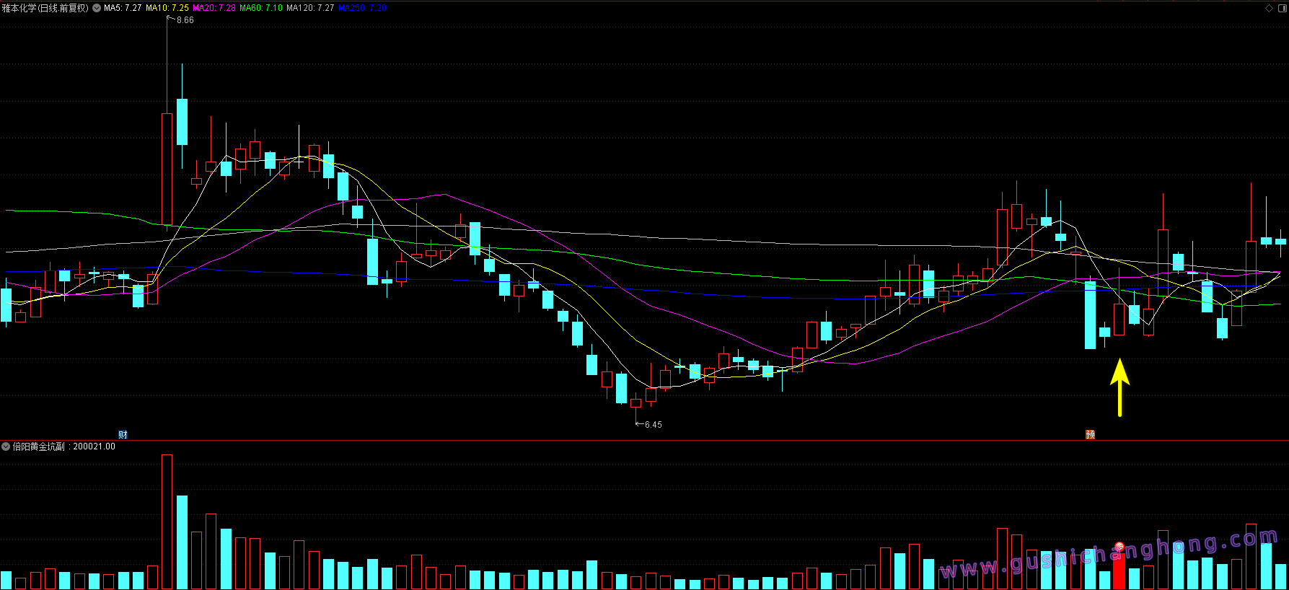1289x590 pixels.
Task: Click the 财 financial marker icon
Action: [123, 434]
